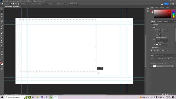Open the color Mode dropdown
The height and width of the screenshot is (99, 176).
[162, 40]
